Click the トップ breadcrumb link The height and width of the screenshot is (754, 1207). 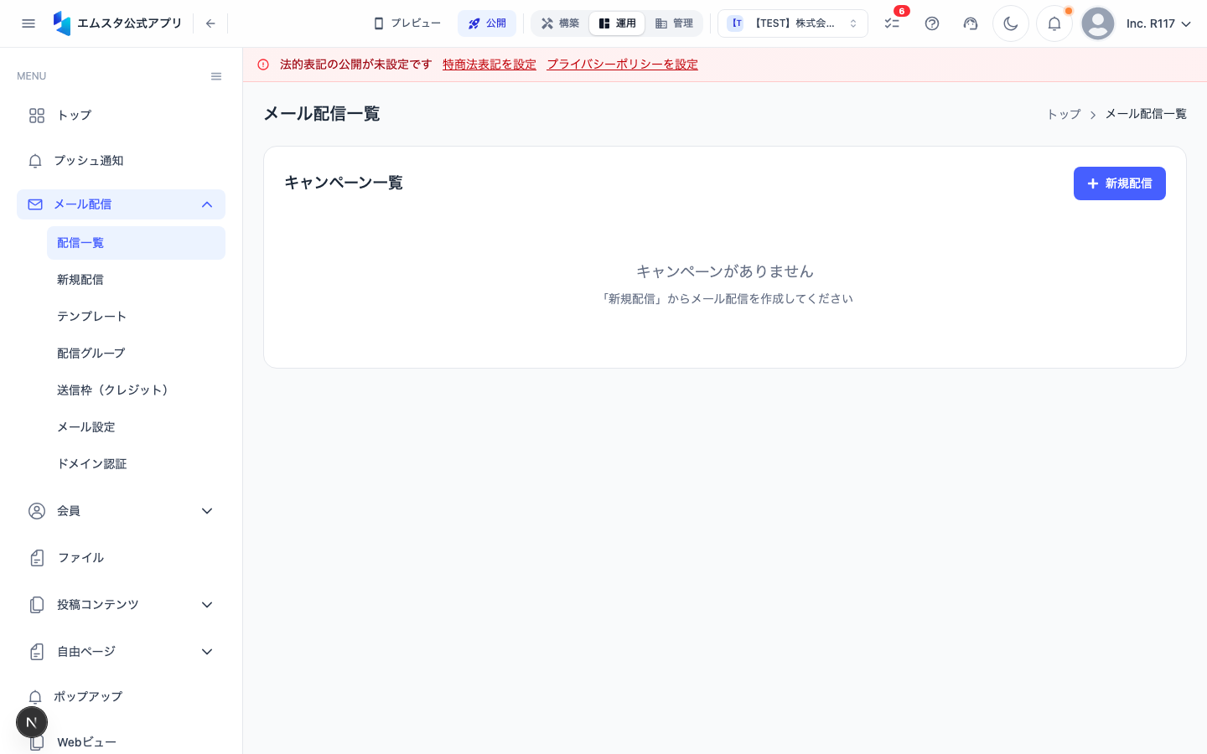coord(1064,114)
